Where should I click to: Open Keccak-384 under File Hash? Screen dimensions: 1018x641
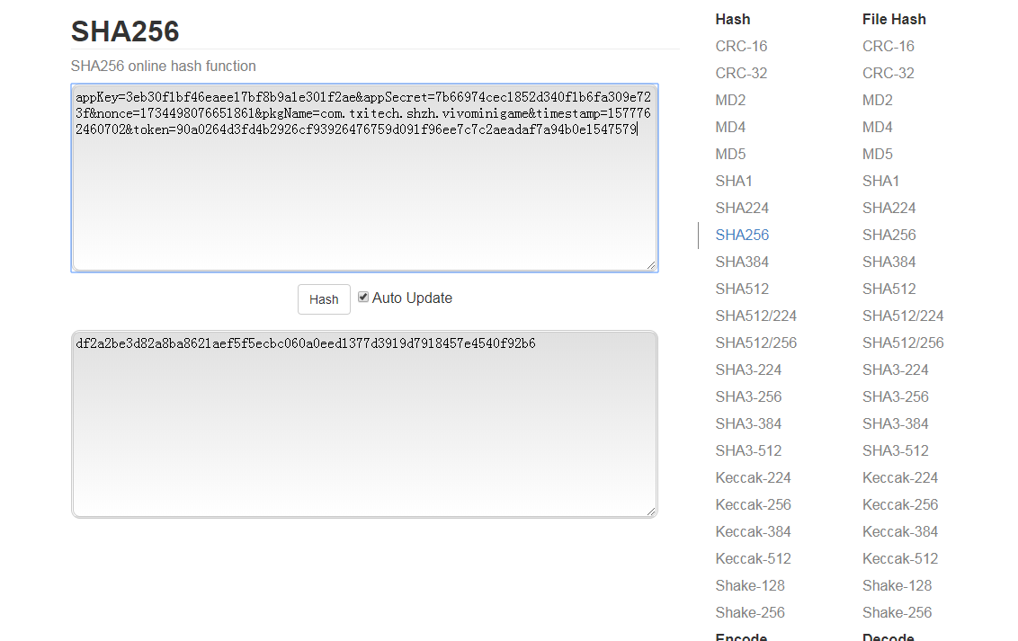tap(900, 531)
